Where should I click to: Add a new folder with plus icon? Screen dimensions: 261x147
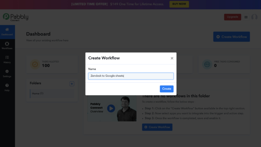pos(72,84)
